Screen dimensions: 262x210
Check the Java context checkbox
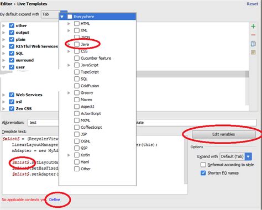coord(77,44)
